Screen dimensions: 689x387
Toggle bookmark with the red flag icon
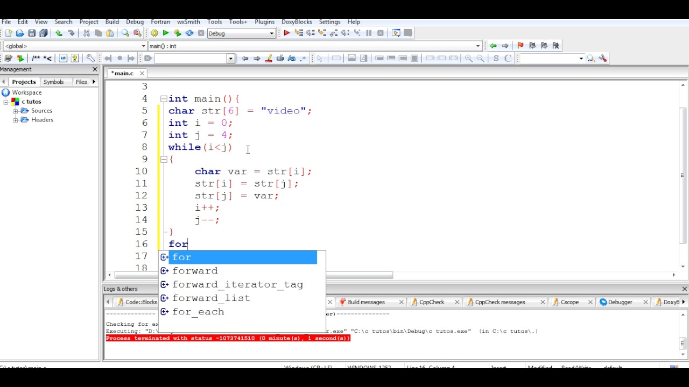point(520,46)
